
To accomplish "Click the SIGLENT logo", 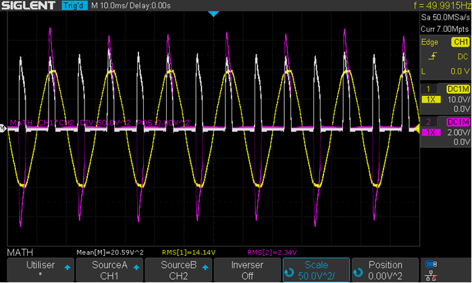I will (28, 5).
